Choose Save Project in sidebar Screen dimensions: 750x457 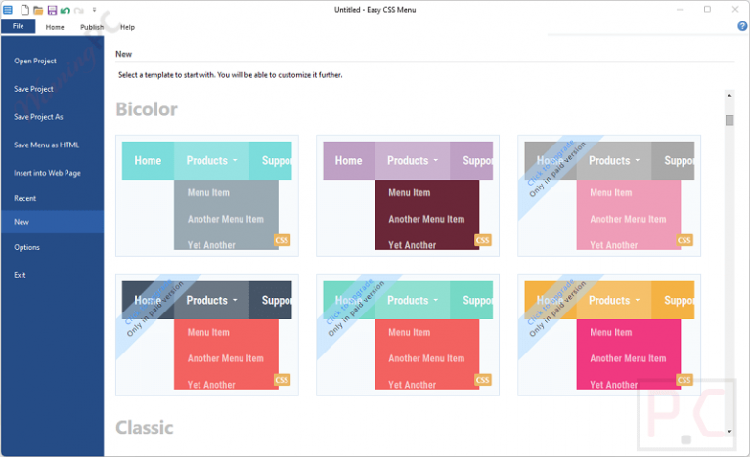pyautogui.click(x=33, y=89)
